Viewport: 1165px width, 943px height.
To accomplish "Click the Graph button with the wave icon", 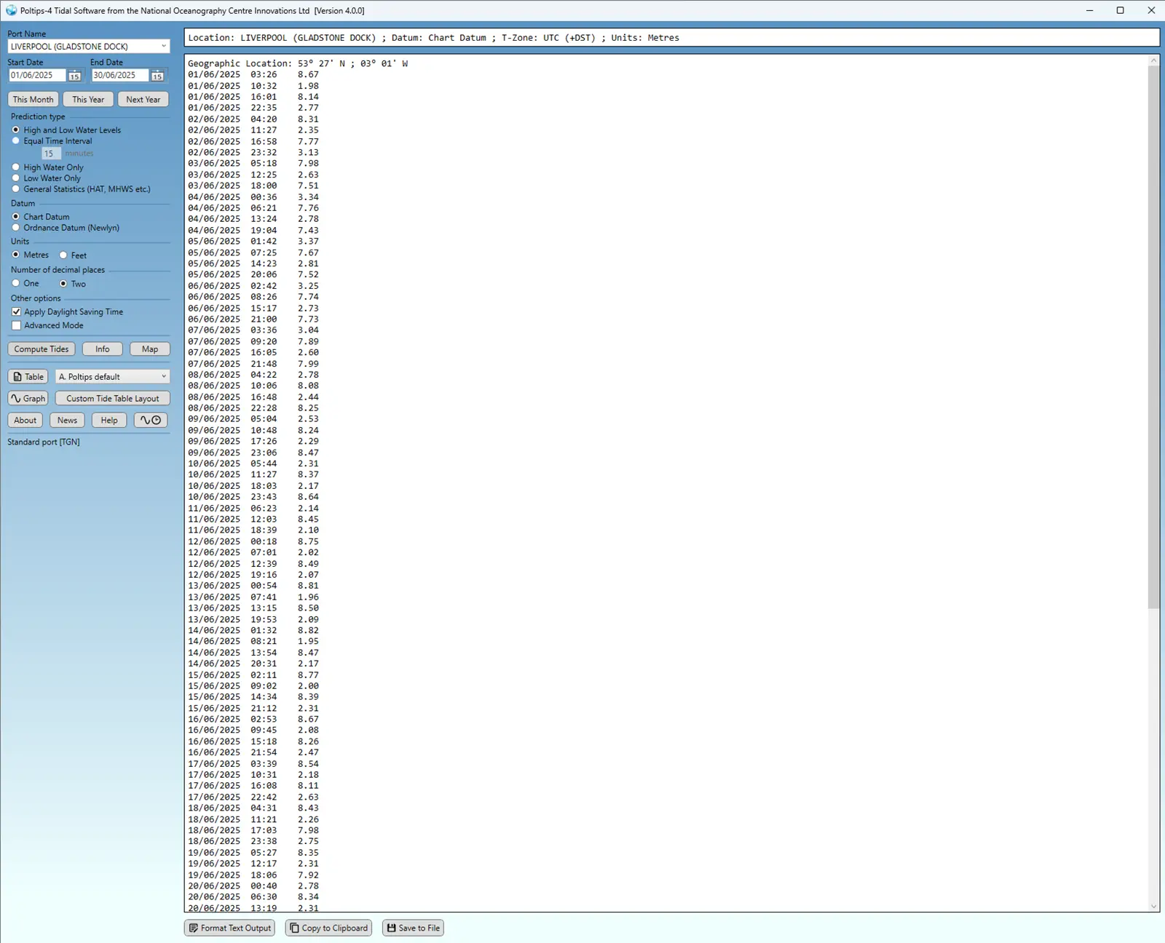I will pos(28,399).
